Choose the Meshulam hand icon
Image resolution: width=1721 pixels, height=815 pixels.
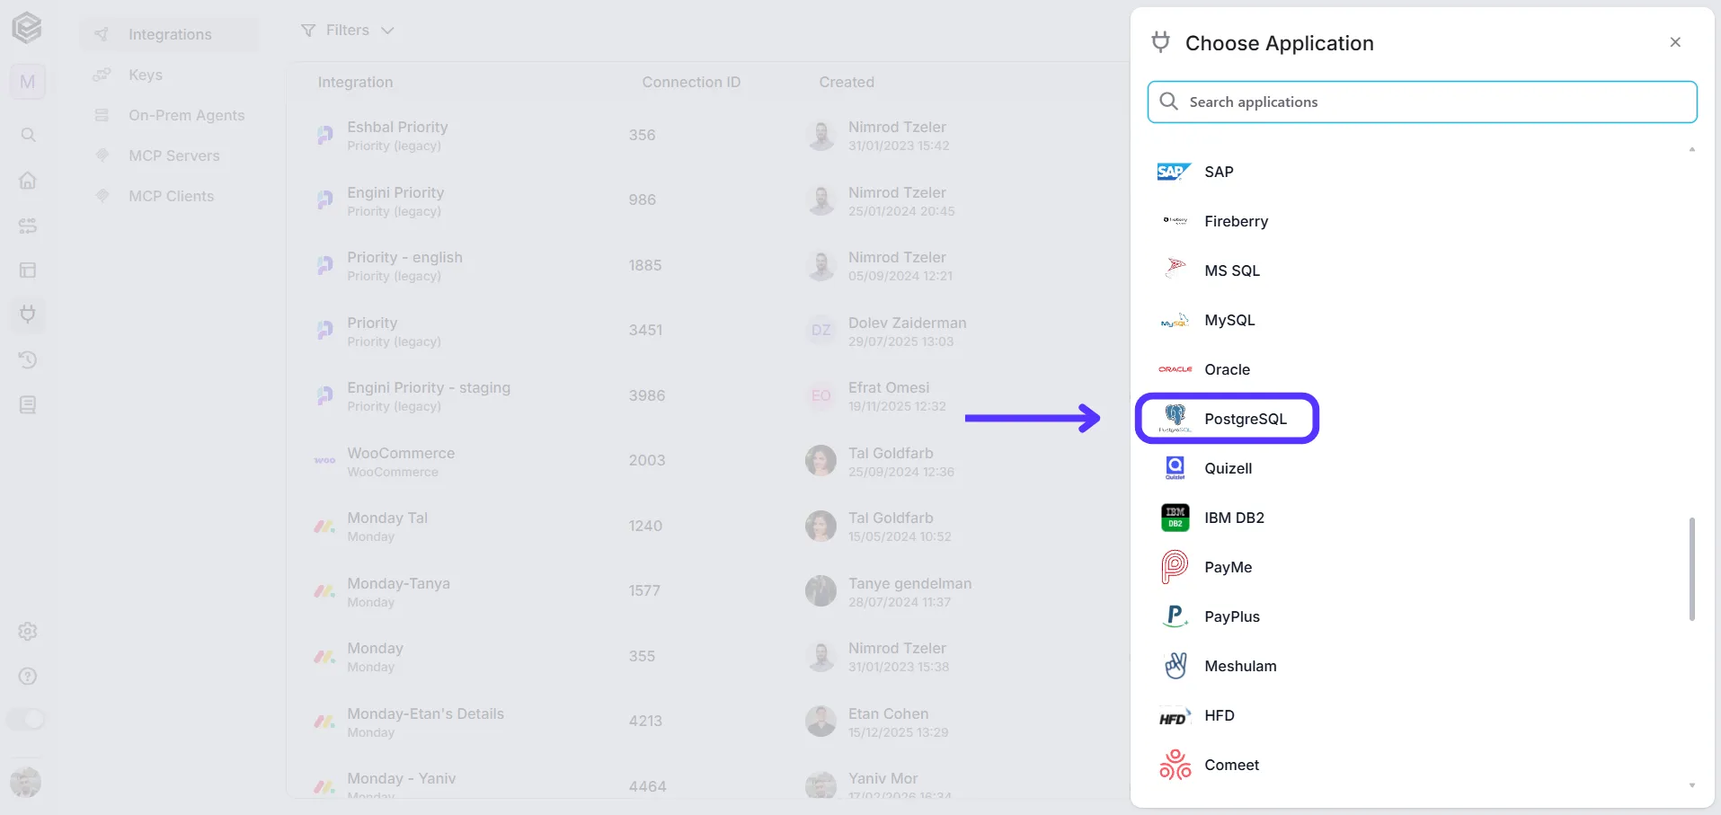[x=1175, y=666]
